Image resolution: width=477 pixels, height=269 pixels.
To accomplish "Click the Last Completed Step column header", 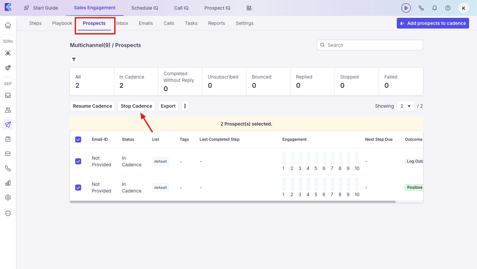I will [x=219, y=139].
